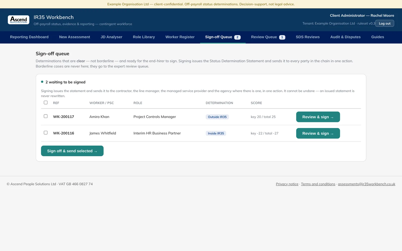Tick the checkbox for WK-200116
Image resolution: width=402 pixels, height=251 pixels.
tap(45, 133)
